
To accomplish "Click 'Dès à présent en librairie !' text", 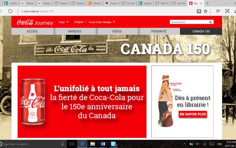I will 193,101.
